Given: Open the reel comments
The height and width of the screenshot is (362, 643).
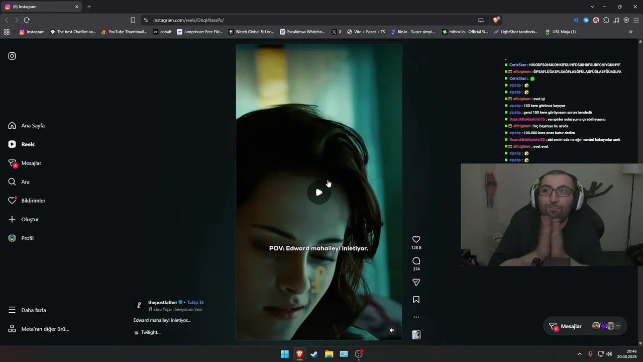Looking at the screenshot, I should click(416, 261).
